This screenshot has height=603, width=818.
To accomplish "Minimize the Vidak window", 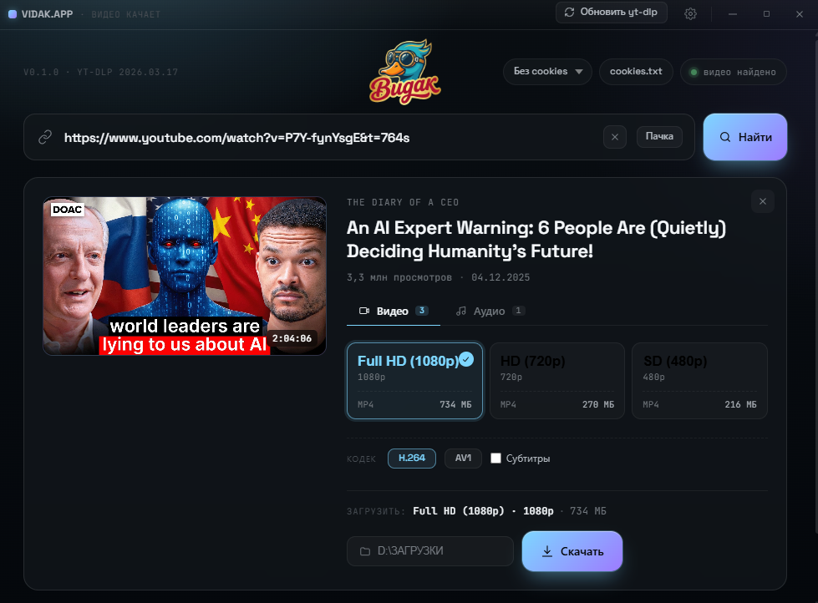I will [x=733, y=14].
